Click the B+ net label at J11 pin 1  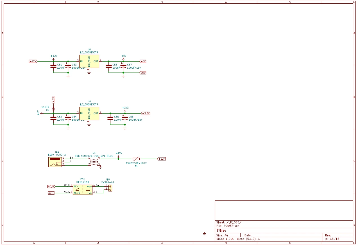tap(71, 158)
